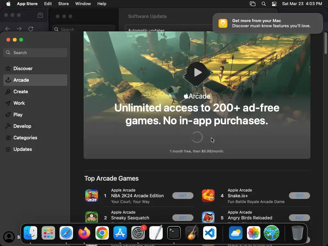Click the date and time in menu bar
Viewport: 328px width, 246px height.
[x=302, y=4]
